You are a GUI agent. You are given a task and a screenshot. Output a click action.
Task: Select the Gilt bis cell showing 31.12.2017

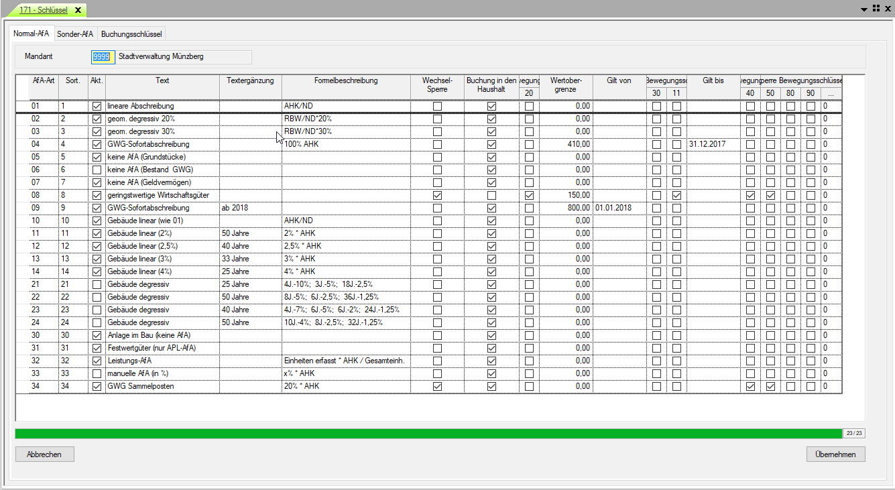coord(713,145)
